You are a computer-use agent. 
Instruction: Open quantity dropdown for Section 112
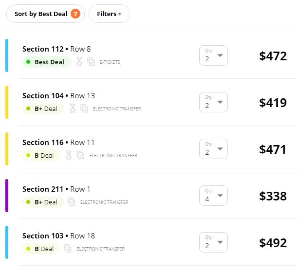tap(213, 55)
